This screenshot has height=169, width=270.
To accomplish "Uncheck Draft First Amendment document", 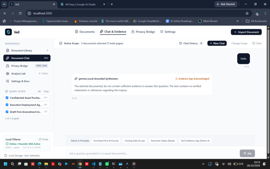I will pyautogui.click(x=7, y=112).
